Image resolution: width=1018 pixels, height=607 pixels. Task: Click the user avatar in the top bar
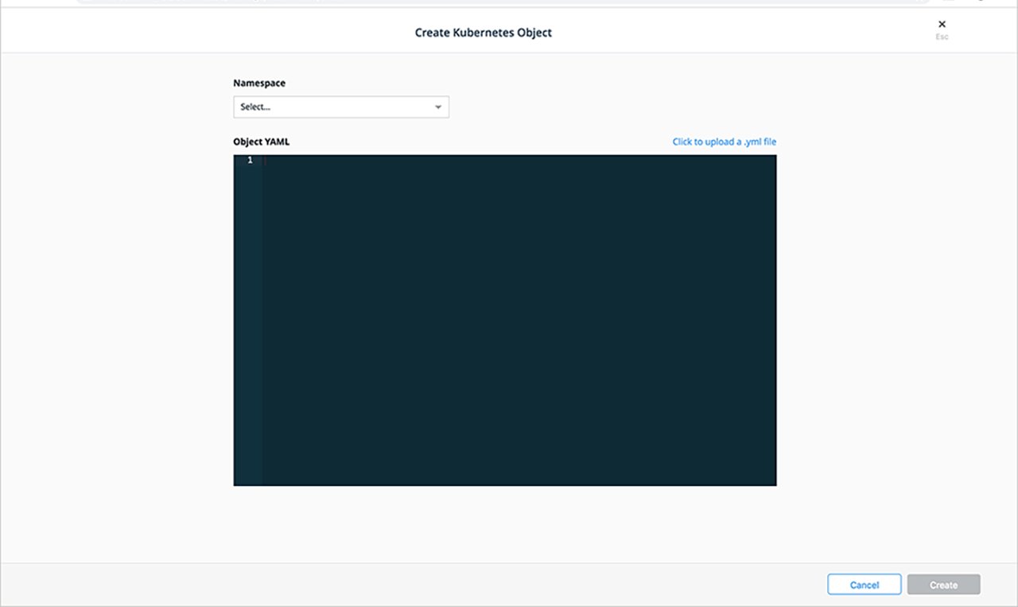coord(981,3)
